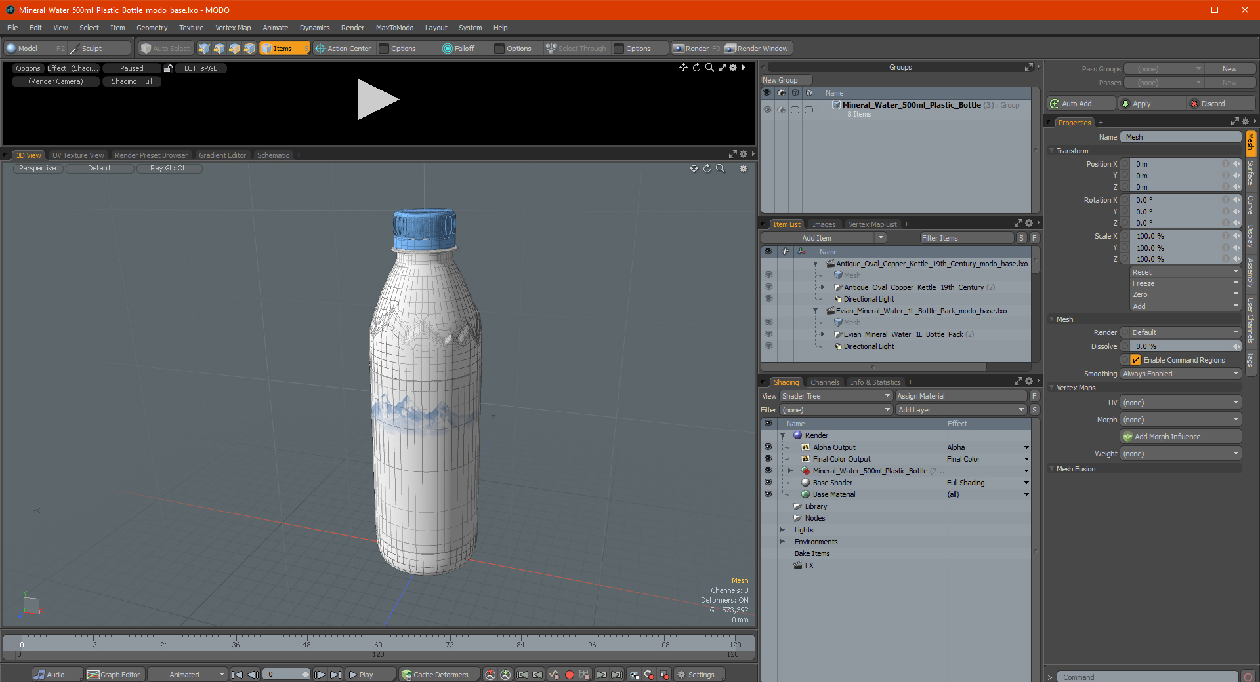Go to last frame

click(335, 675)
